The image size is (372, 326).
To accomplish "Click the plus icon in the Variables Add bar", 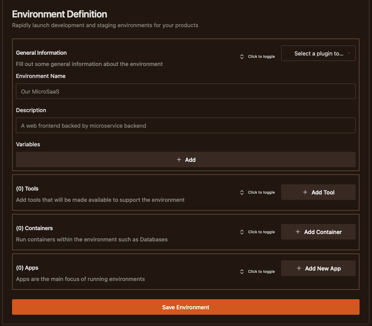I will pos(179,159).
